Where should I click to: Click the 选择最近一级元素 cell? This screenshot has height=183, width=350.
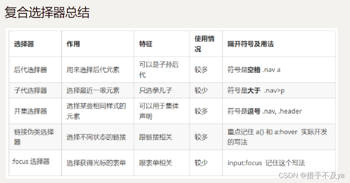coord(98,91)
